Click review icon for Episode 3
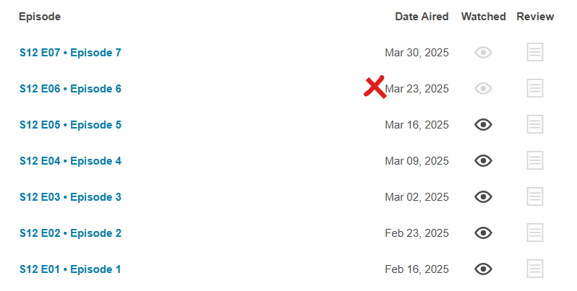Viewport: 577px width, 291px height. point(535,196)
